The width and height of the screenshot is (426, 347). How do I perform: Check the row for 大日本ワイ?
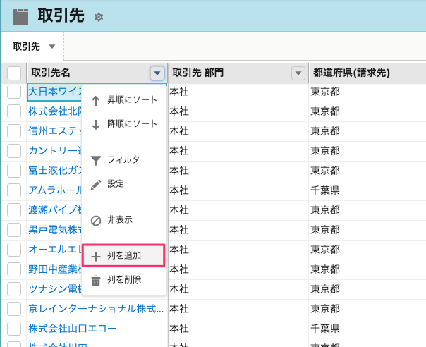point(14,92)
